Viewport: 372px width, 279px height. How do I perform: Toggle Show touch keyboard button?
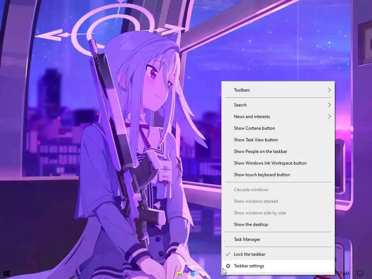tap(278, 175)
